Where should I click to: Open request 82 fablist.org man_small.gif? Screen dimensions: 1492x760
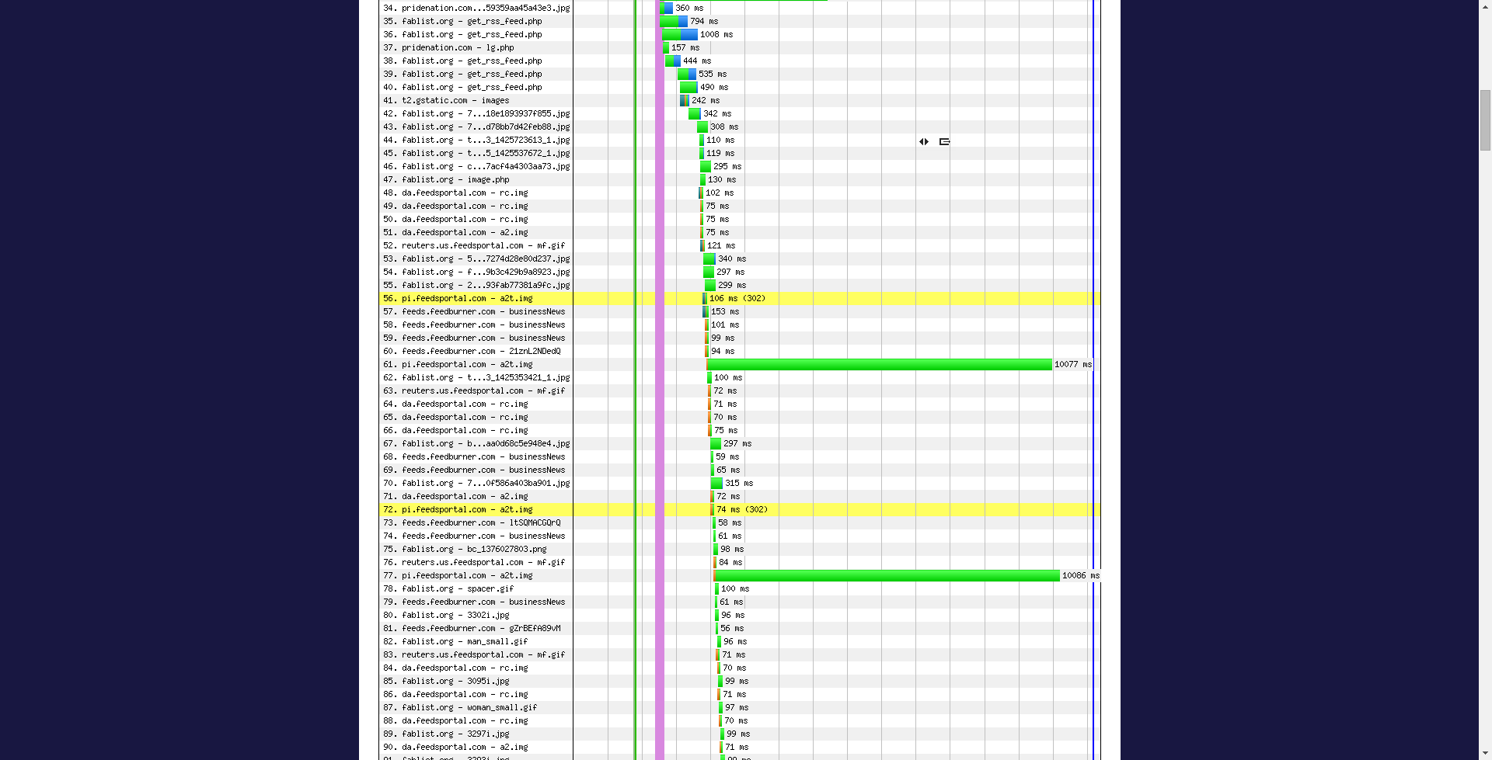tap(465, 642)
